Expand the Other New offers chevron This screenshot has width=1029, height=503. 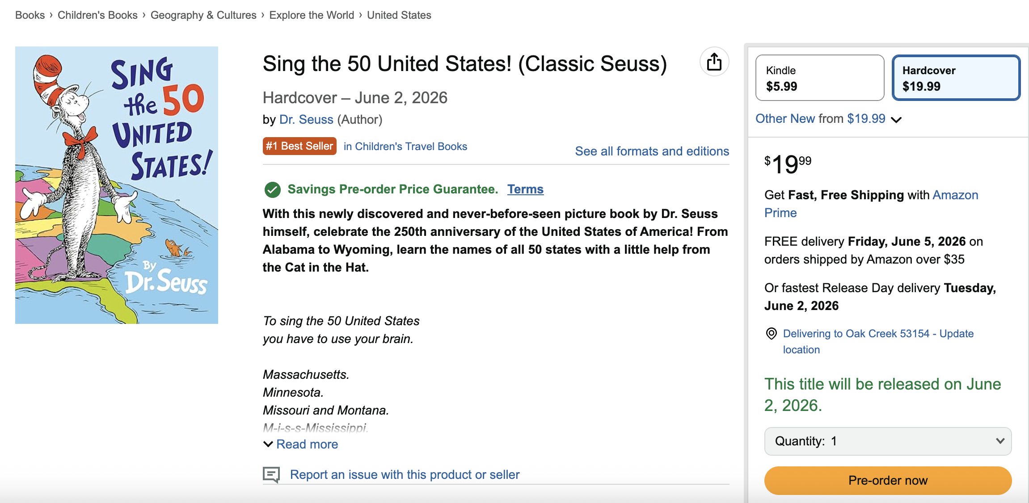(896, 119)
